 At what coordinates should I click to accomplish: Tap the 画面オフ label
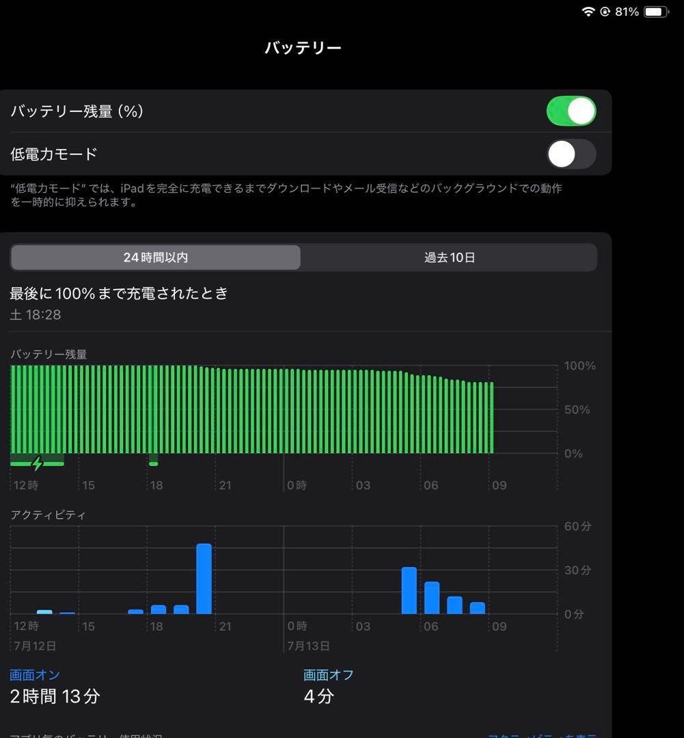click(325, 674)
